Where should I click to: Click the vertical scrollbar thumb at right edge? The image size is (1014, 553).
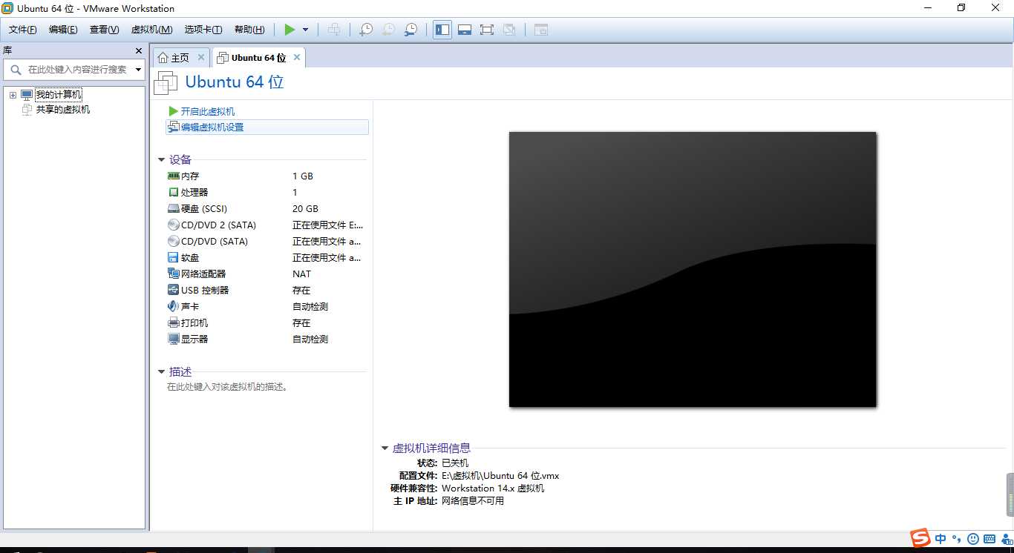coord(1010,494)
